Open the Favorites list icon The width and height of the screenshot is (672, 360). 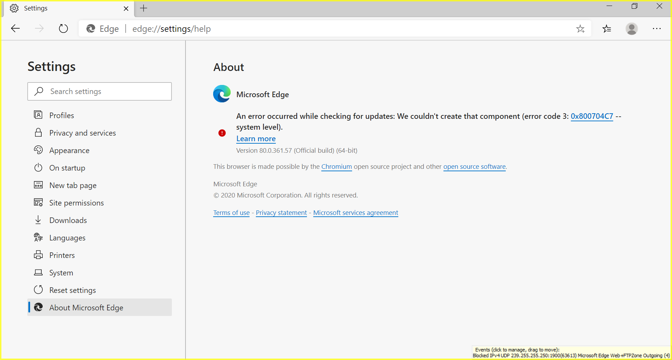pos(607,29)
